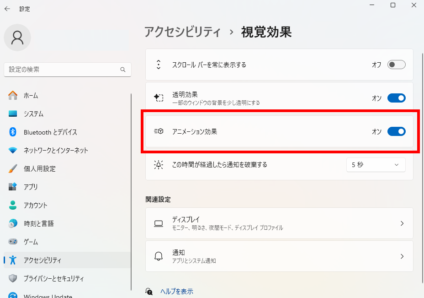Screen dimensions: 424x298
Task: Select the 個人用設定 brush icon
Action: click(x=14, y=168)
